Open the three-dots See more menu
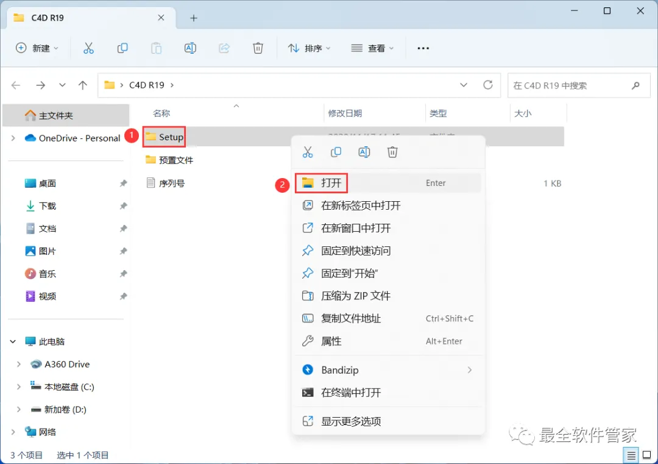Viewport: 658px width, 464px height. (423, 48)
